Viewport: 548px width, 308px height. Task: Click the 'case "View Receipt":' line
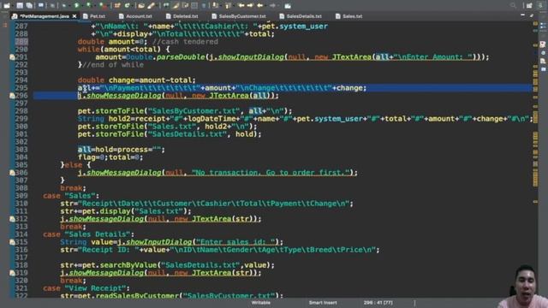click(86, 288)
